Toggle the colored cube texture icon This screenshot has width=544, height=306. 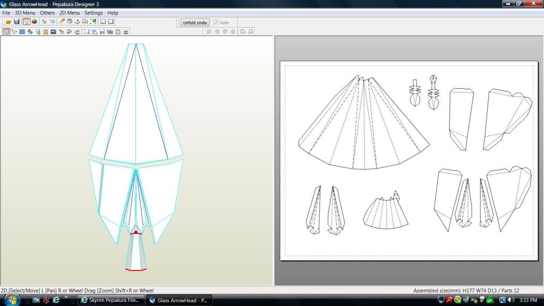(x=35, y=21)
